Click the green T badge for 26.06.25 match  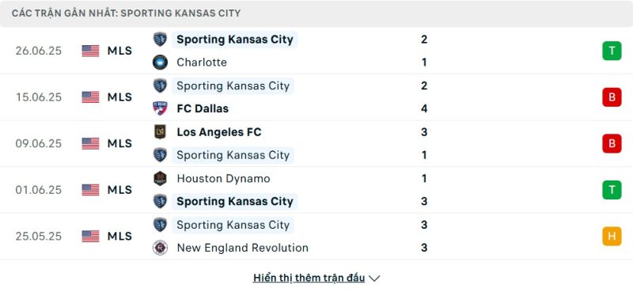click(612, 51)
